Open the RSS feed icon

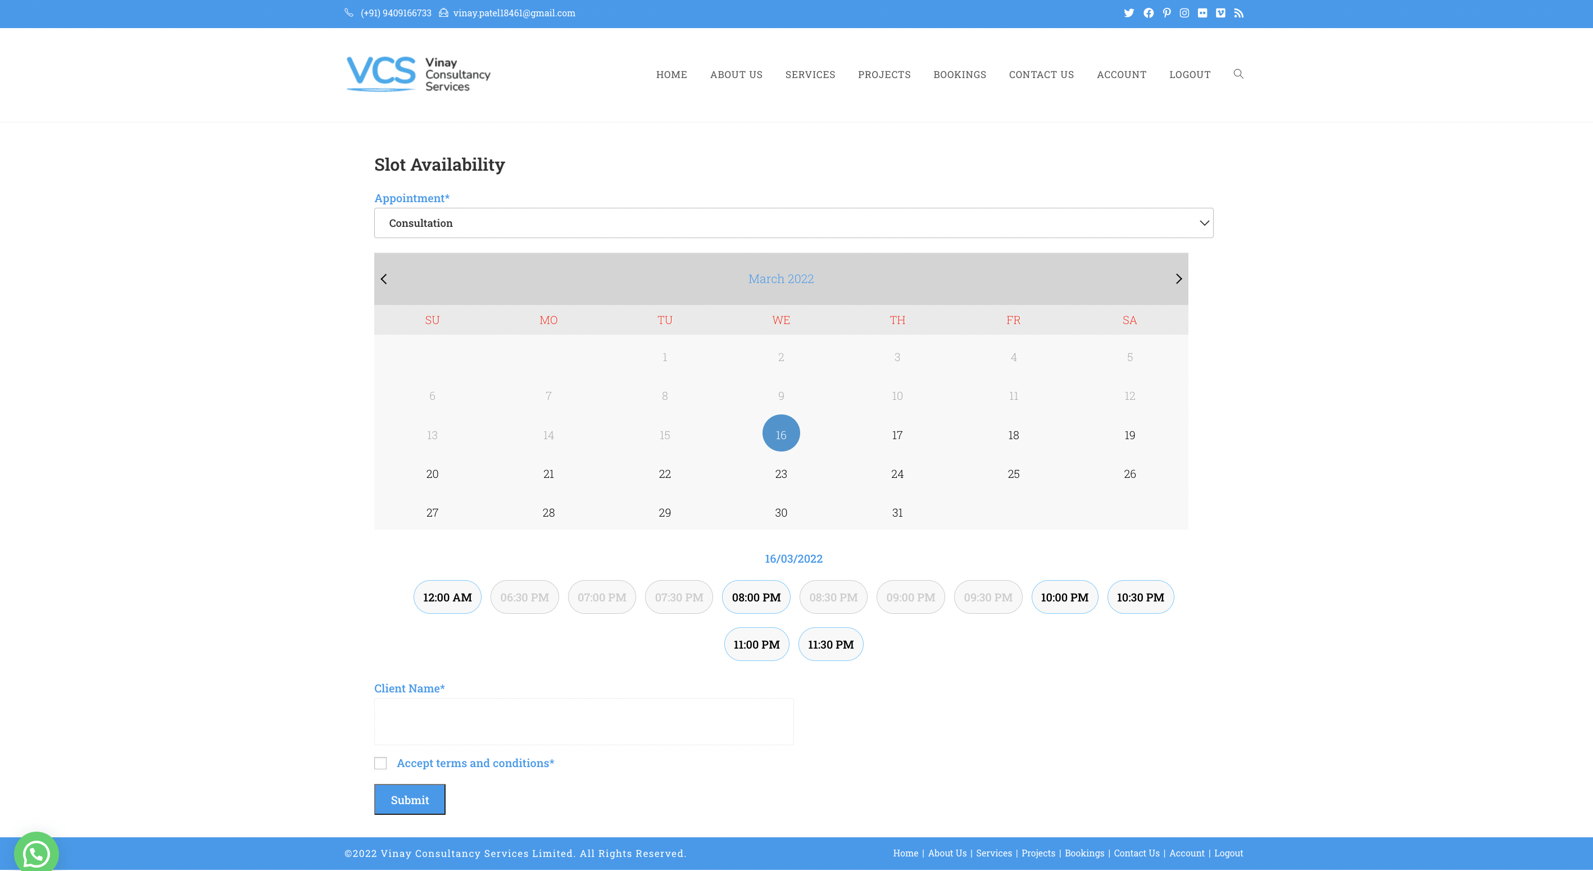coord(1238,13)
